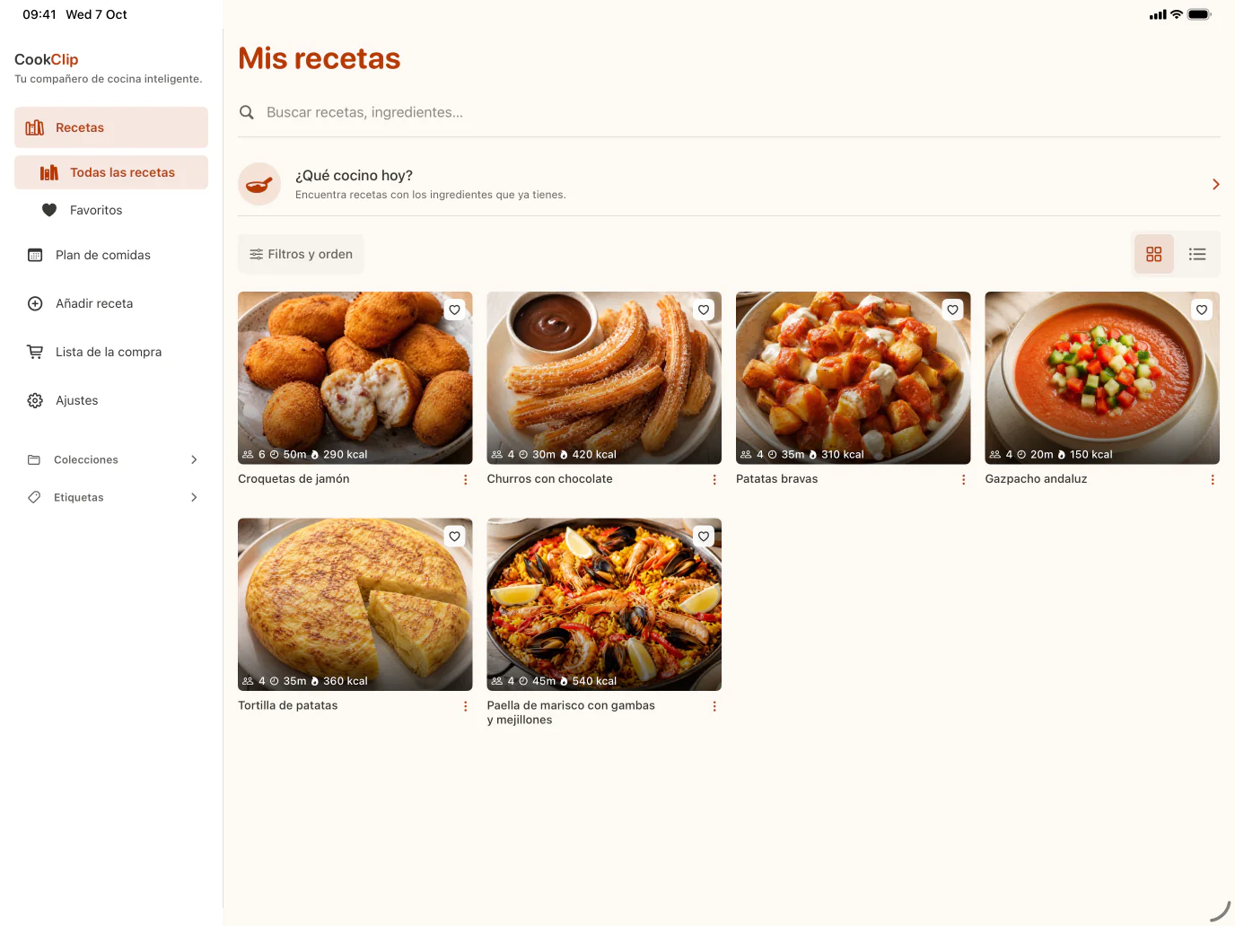Mark Paella de marisco as favorite
This screenshot has height=926, width=1235.
click(x=704, y=537)
